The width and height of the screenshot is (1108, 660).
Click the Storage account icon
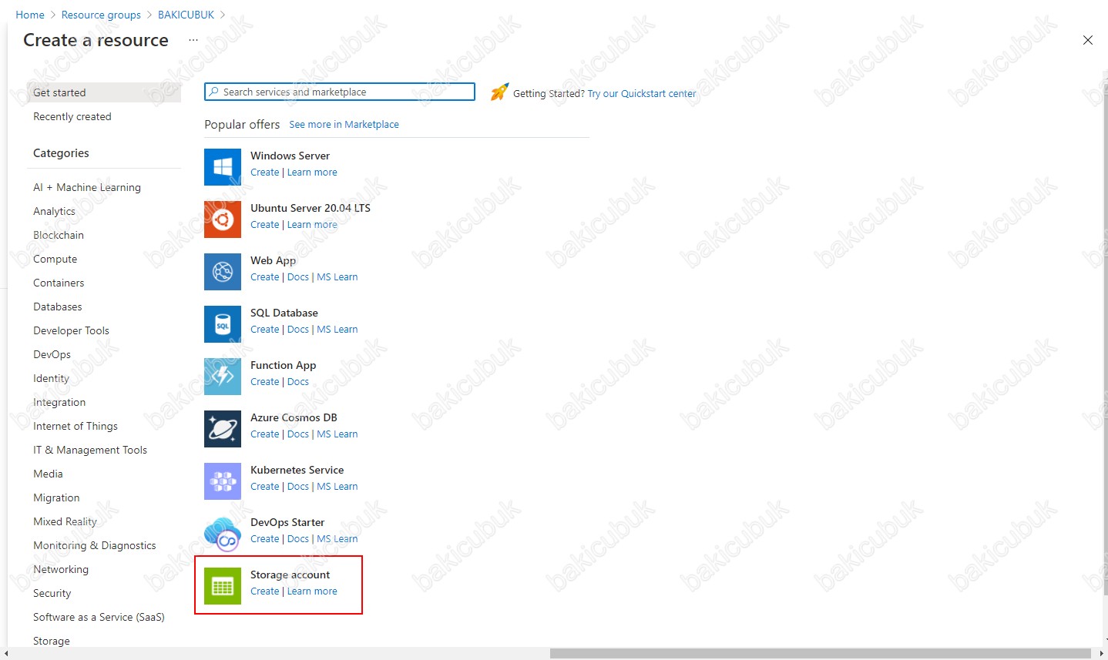[223, 586]
